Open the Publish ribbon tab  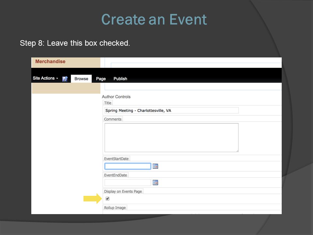coord(120,79)
